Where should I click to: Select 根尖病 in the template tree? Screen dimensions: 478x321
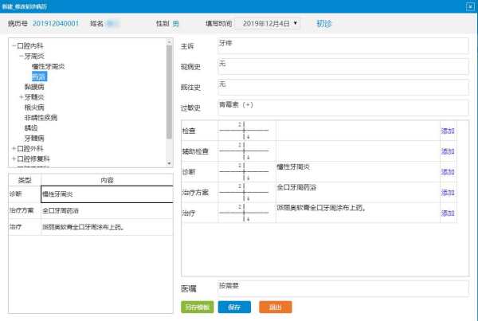(34, 107)
